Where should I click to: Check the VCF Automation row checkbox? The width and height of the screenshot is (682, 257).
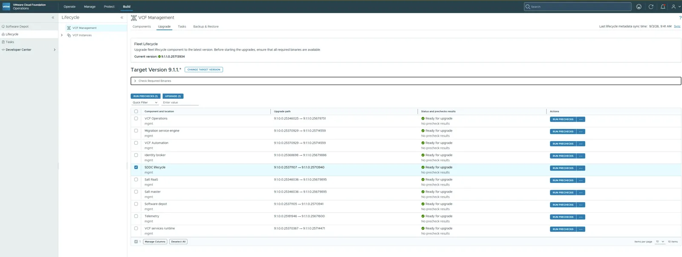[x=136, y=143]
